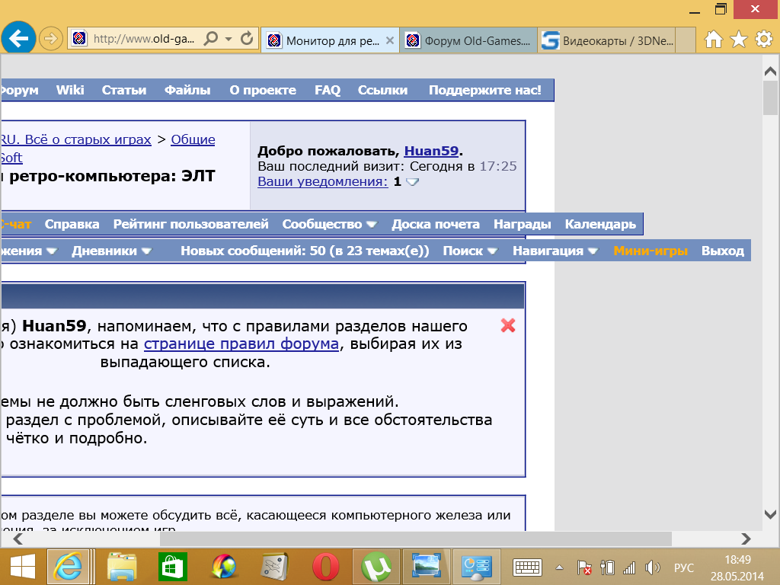Open the network signal tray icon
This screenshot has width=780, height=585.
click(x=629, y=567)
